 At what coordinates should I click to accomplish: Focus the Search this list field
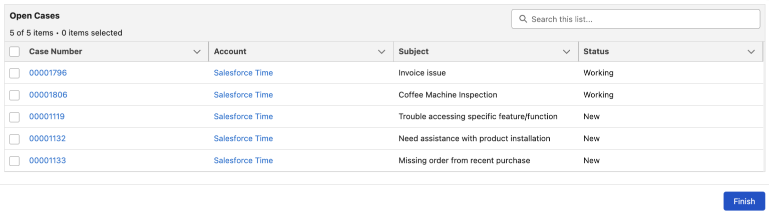pos(641,19)
